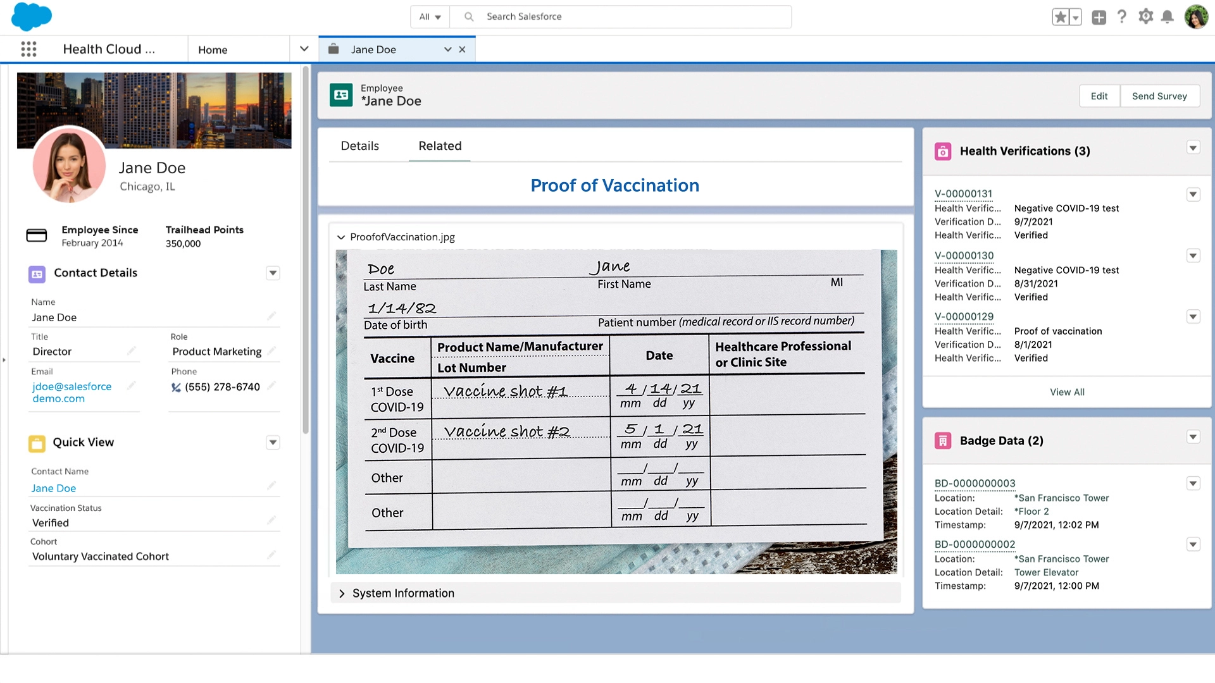Edit the Email field pencil icon
Screen dimensions: 1215x683
[132, 385]
